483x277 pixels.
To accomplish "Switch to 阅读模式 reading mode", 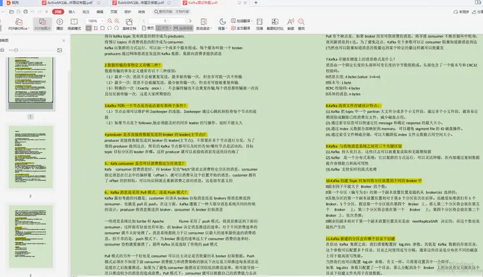I will click(x=74, y=24).
